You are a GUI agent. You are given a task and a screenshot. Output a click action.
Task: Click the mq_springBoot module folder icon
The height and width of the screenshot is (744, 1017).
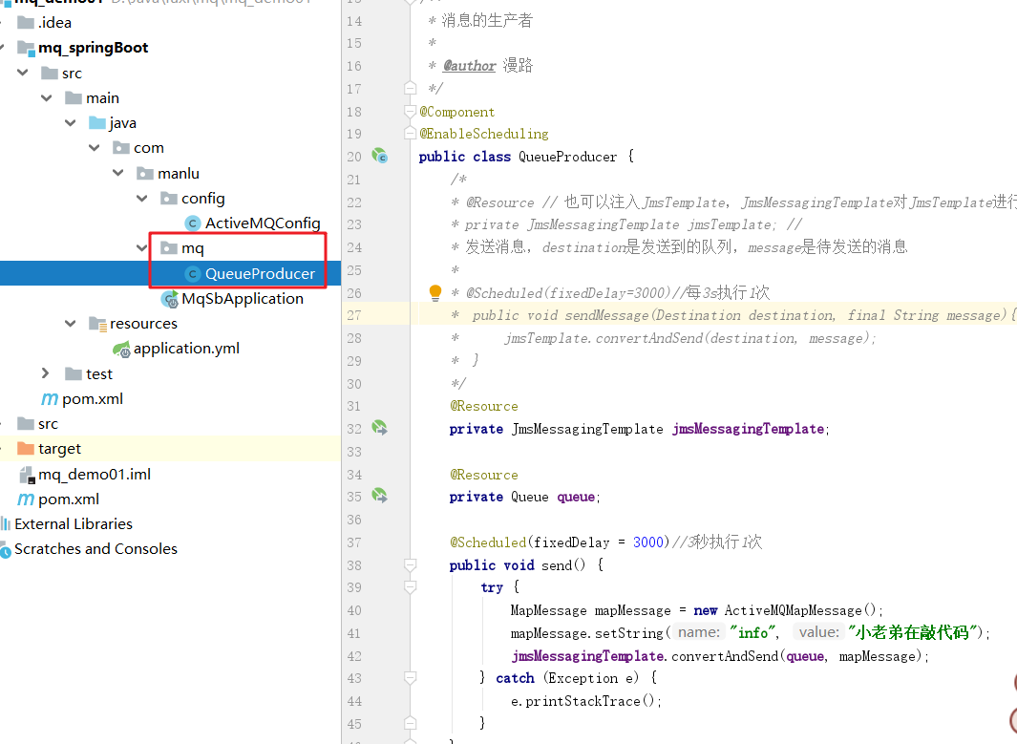[26, 48]
